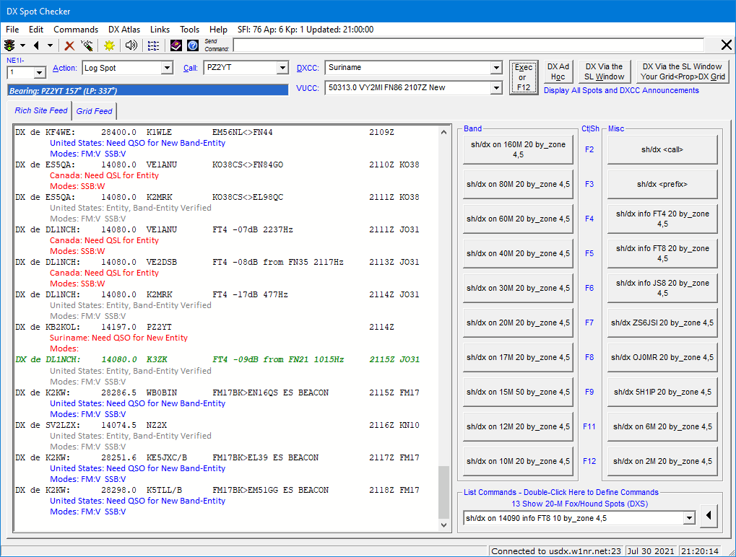Click sh/dx on 10M band button
Viewport: 736px width, 557px height.
(x=518, y=461)
